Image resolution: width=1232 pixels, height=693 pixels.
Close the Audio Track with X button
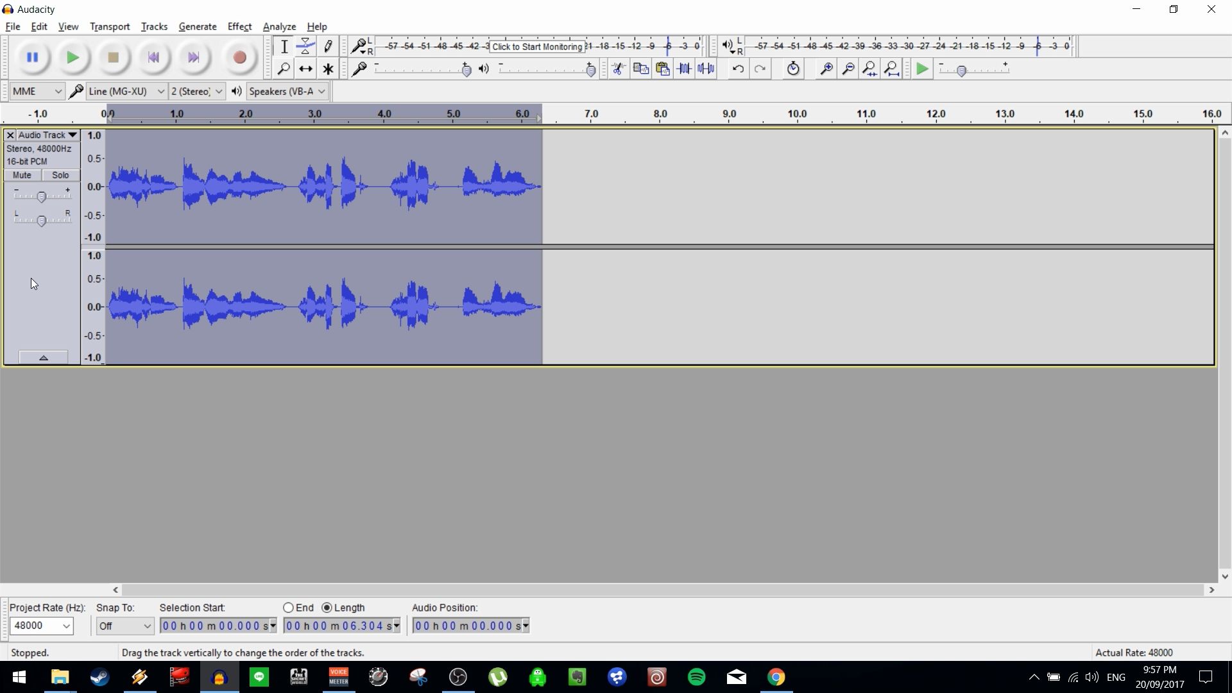pos(10,135)
